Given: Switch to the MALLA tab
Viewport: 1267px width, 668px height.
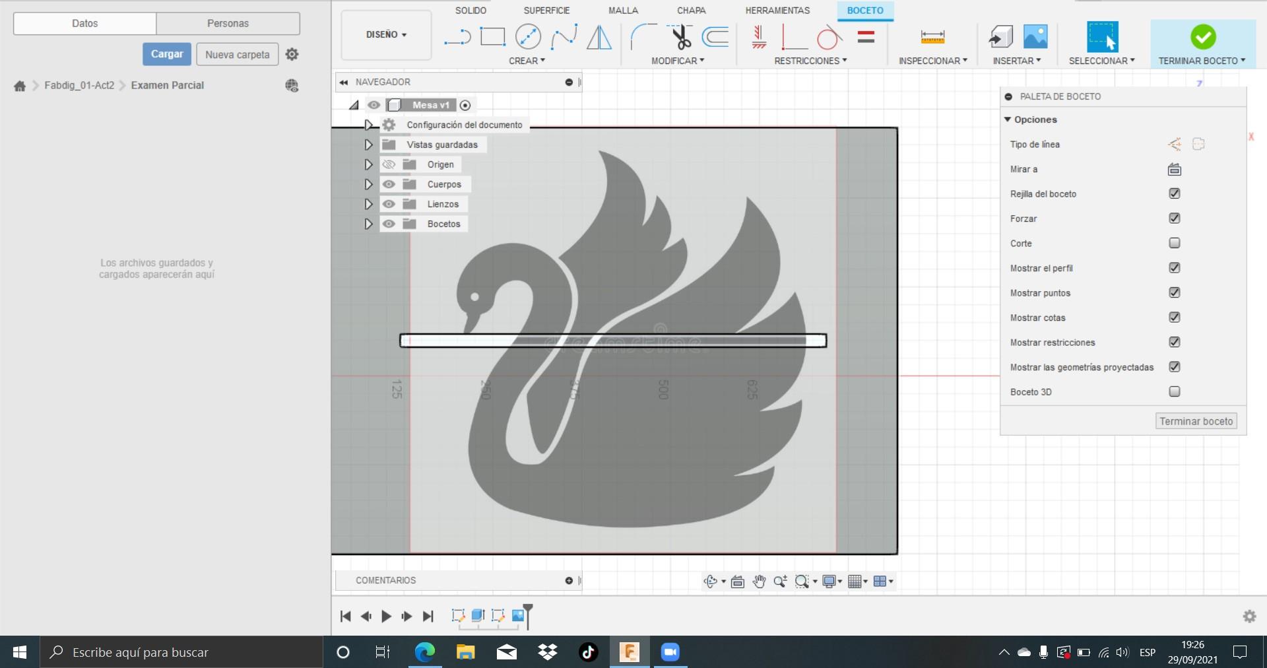Looking at the screenshot, I should tap(623, 11).
